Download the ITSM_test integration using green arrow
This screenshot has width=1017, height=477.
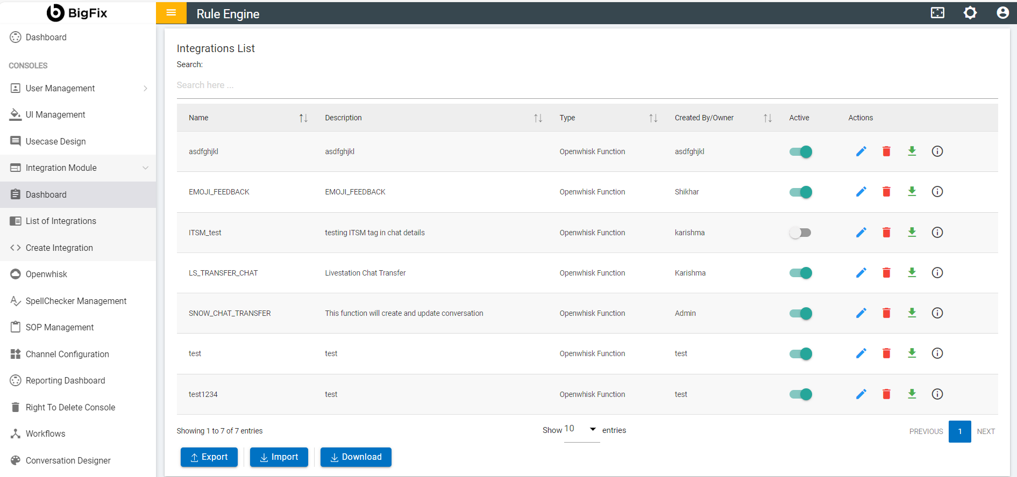click(912, 232)
